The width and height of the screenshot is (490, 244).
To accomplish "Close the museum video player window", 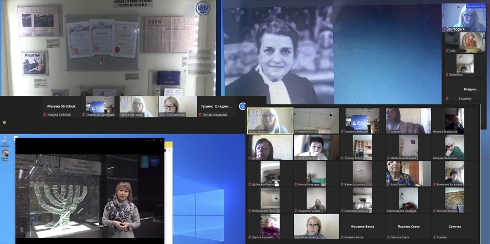I will coord(161,141).
